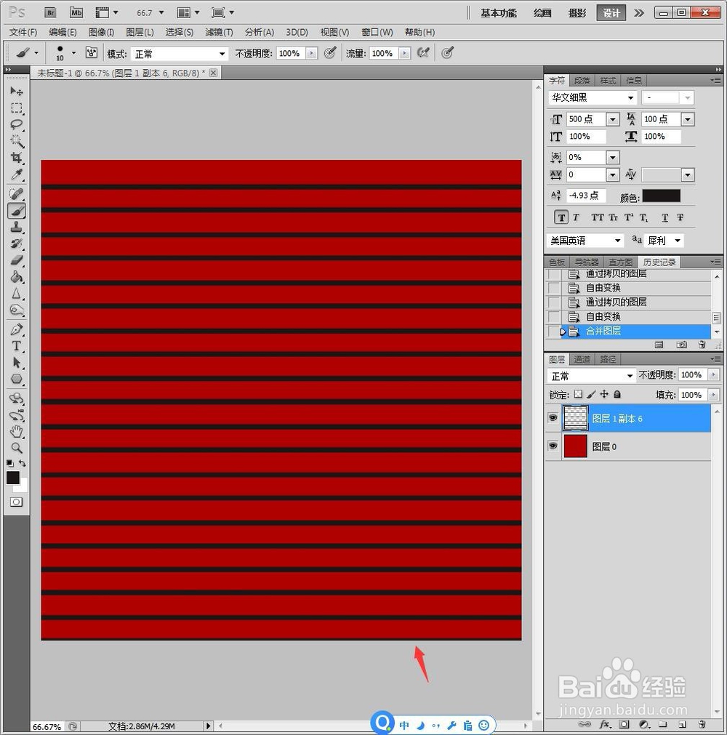
Task: Open the 文件(F) menu
Action: 23,32
